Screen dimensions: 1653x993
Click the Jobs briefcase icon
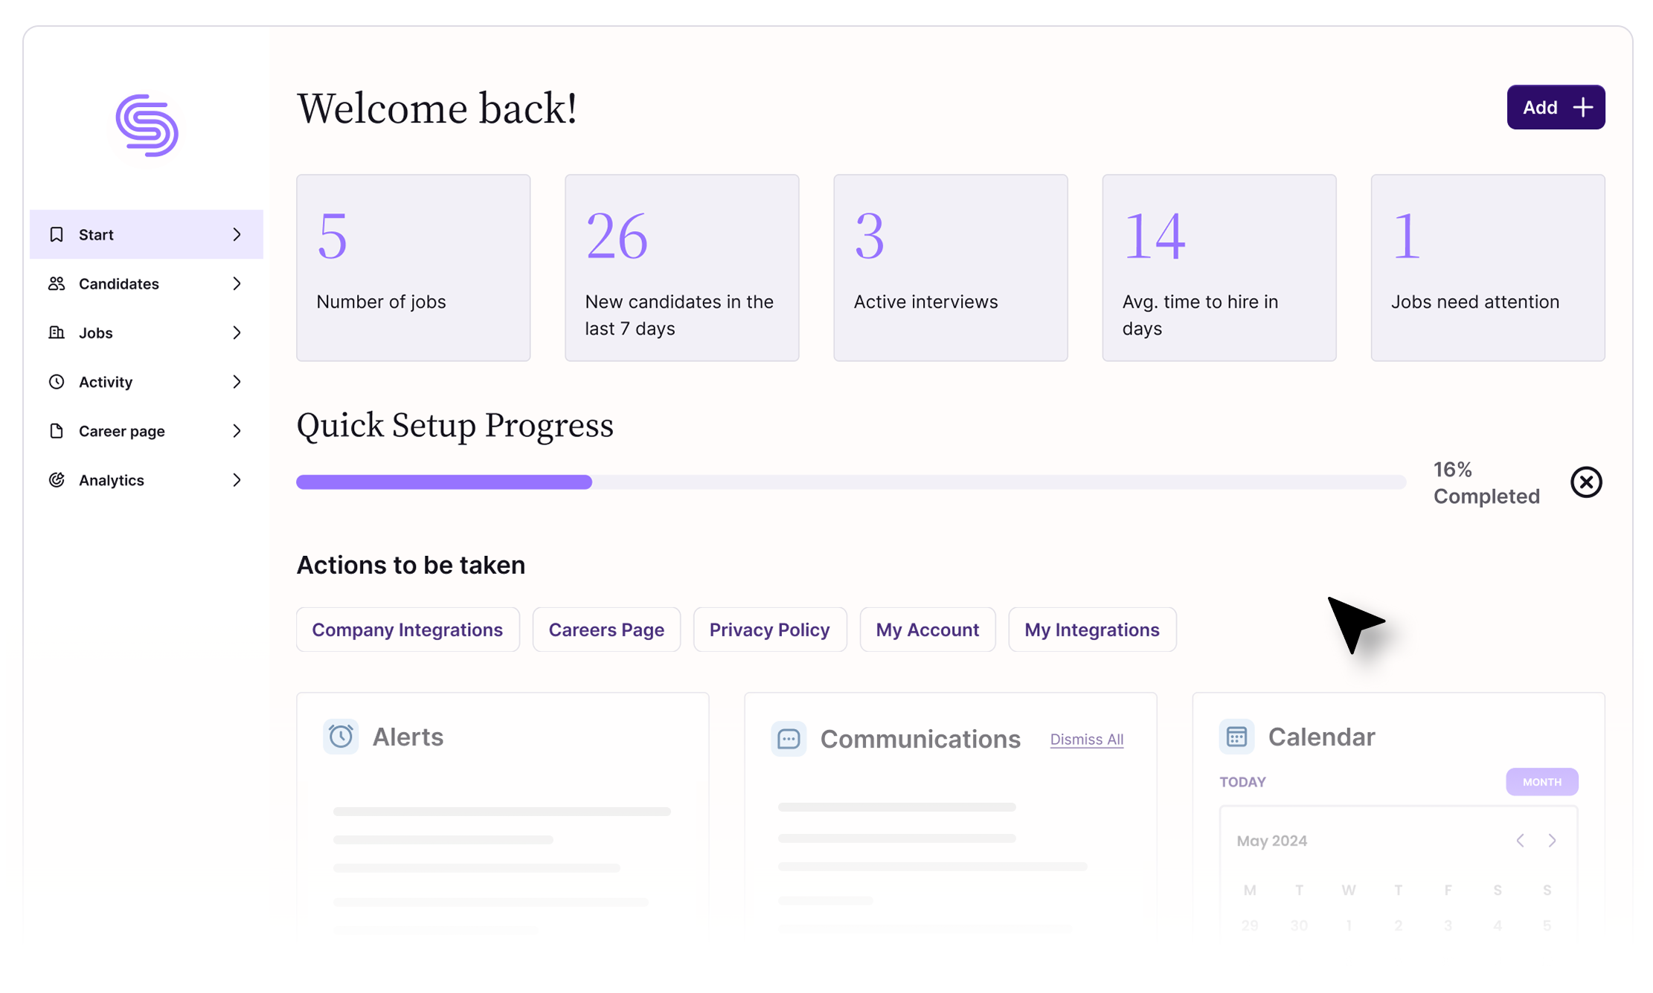[x=57, y=332]
